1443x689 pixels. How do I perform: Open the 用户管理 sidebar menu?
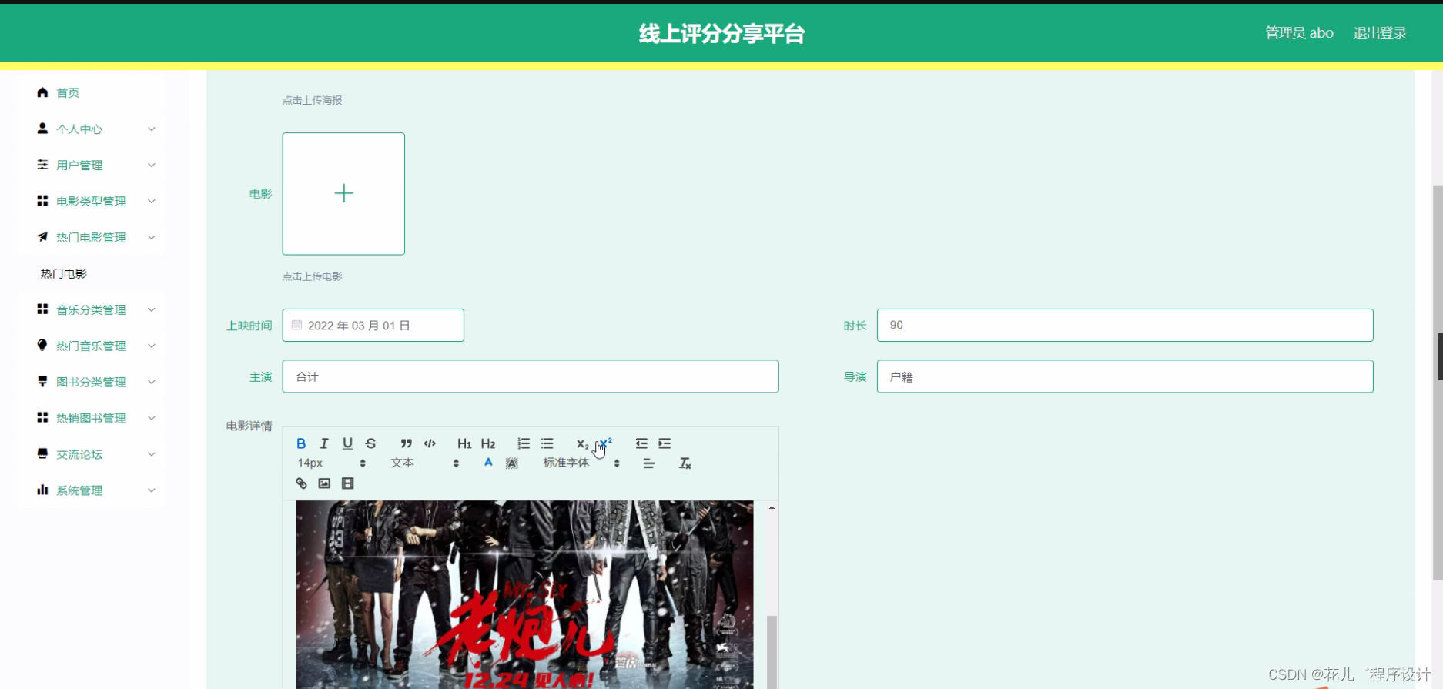[x=91, y=165]
